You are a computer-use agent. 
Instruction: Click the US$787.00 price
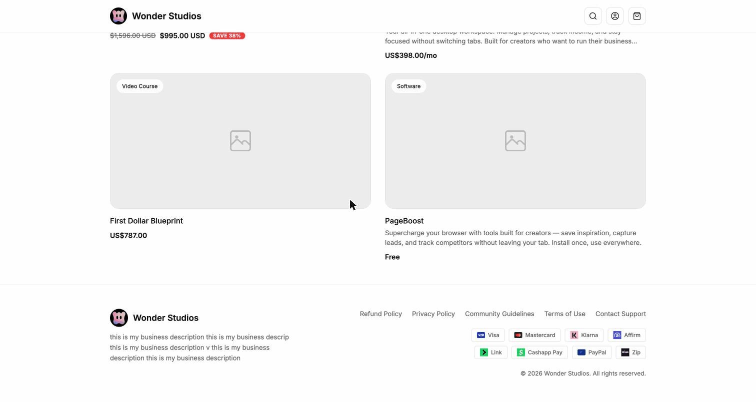coord(128,235)
